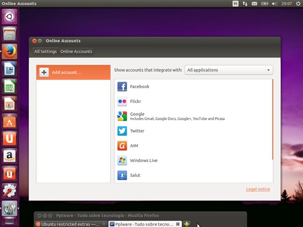Click the Windows Live flag icon
This screenshot has width=303, height=227.
[x=122, y=161]
